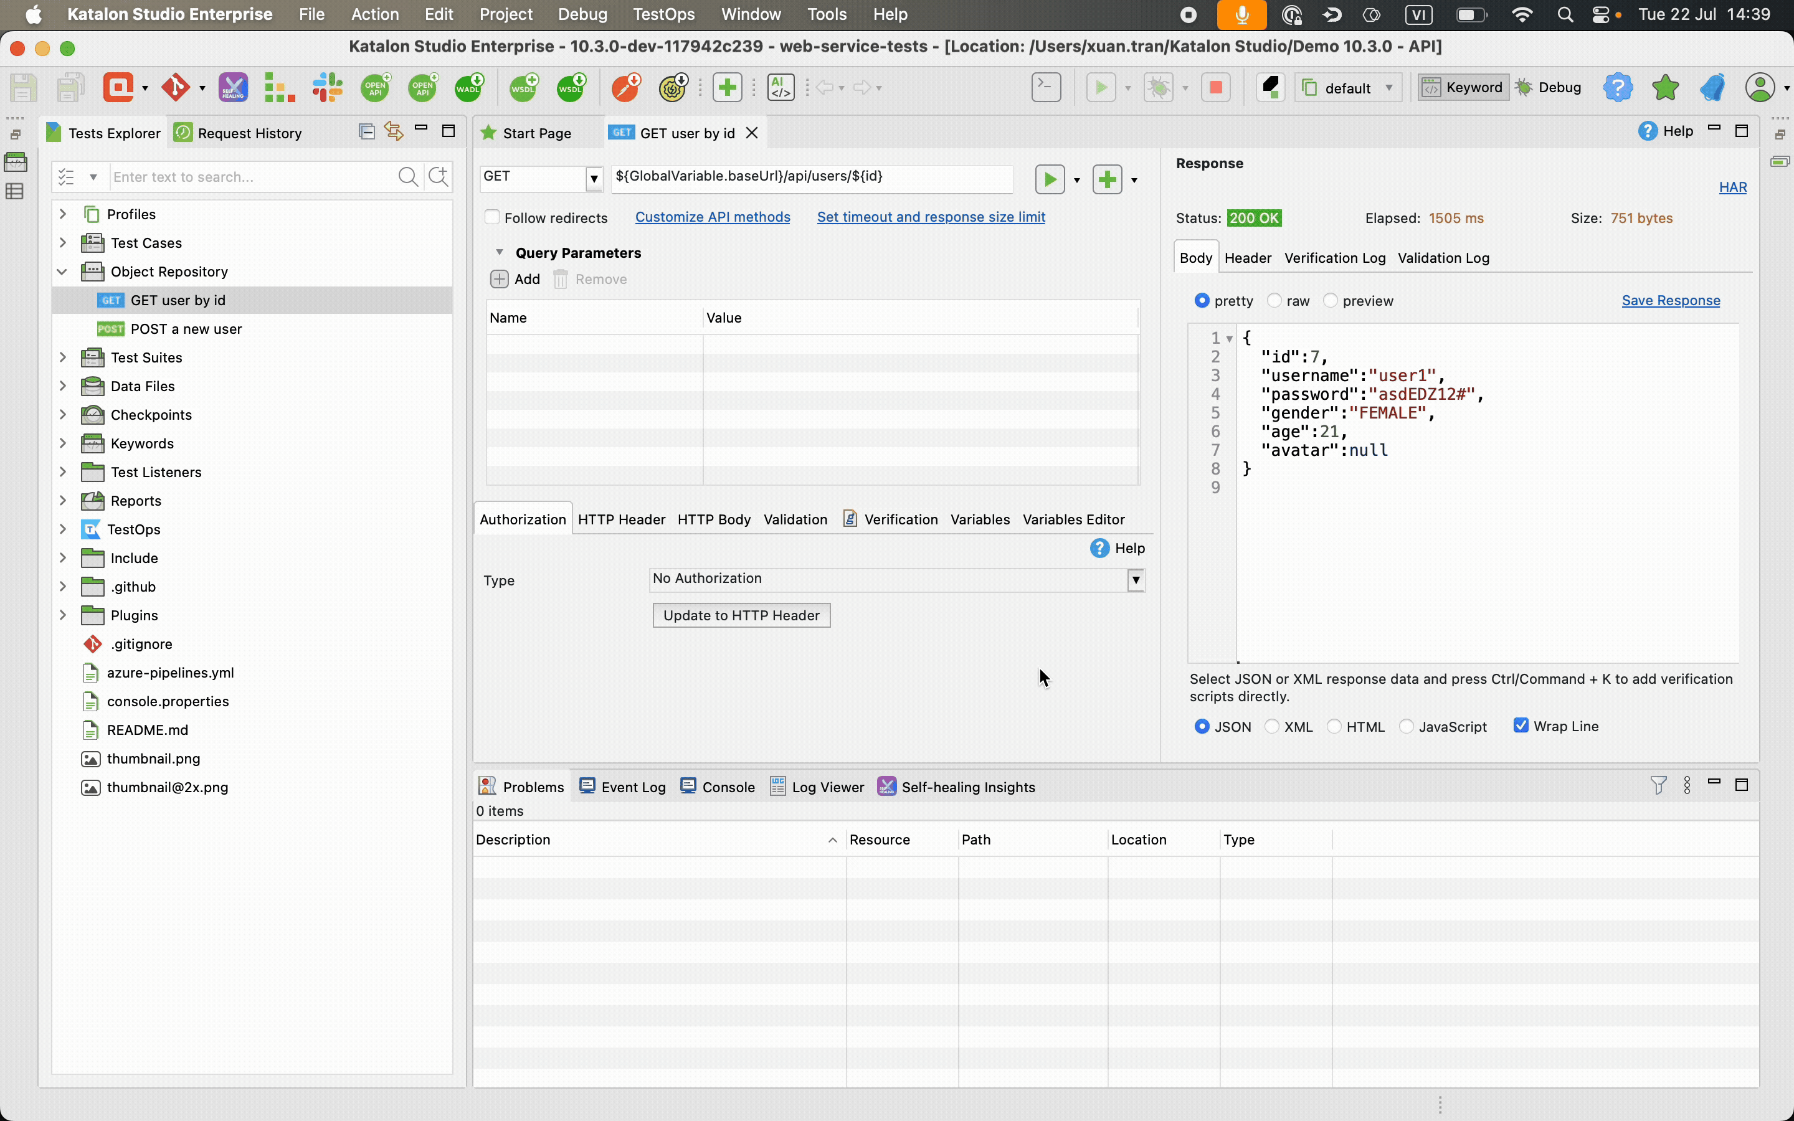Viewport: 1794px width, 1121px height.
Task: Open the Authorization Type dropdown
Action: pyautogui.click(x=1136, y=580)
